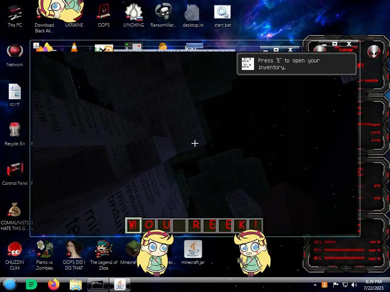Launch The Legend of Zilda shortcut
Screen dimensions: 390x292
pos(104,255)
